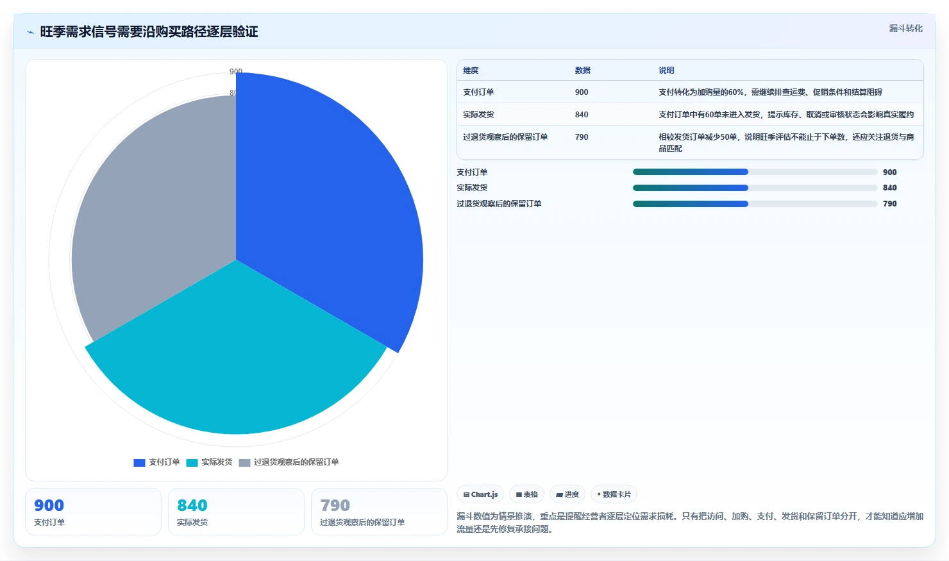The height and width of the screenshot is (561, 949).
Task: Click the 漏斗转化 tag in header
Action: coord(905,28)
